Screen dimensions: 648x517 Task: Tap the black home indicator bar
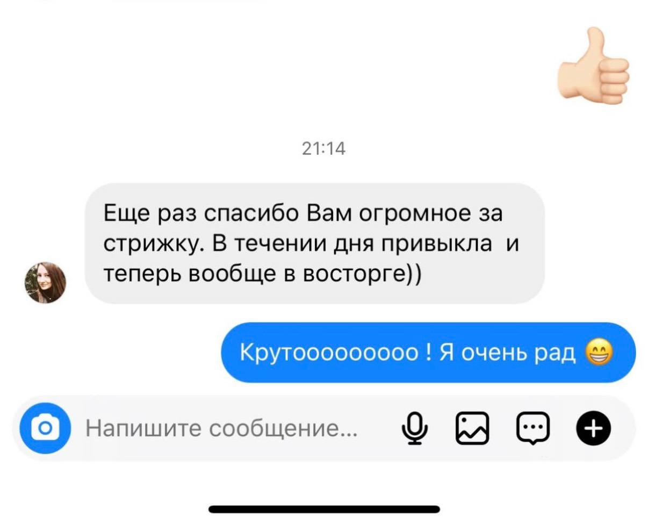coord(324,509)
